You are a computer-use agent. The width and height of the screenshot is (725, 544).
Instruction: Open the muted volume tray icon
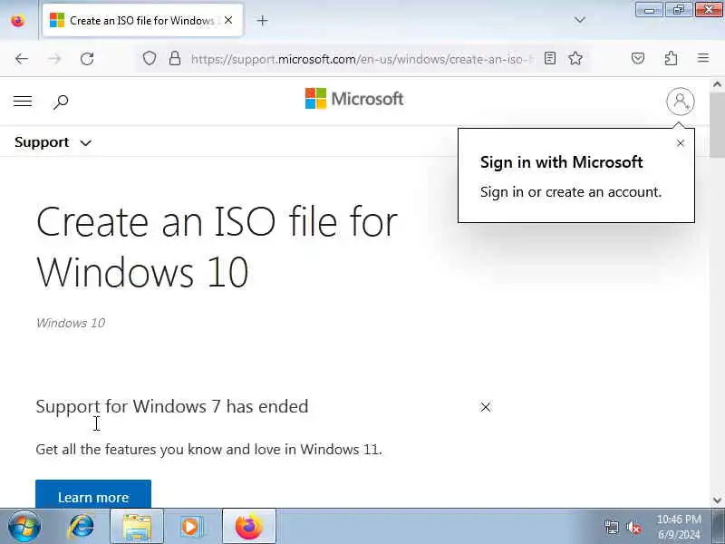(x=633, y=527)
